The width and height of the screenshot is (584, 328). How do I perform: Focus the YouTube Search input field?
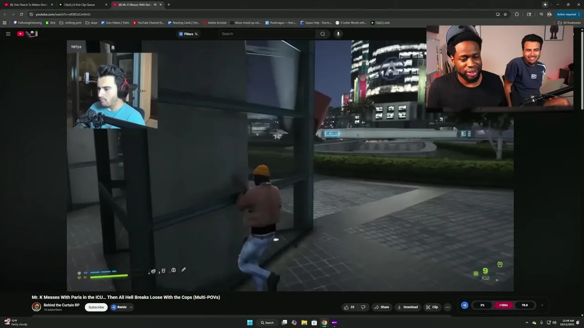pos(267,34)
